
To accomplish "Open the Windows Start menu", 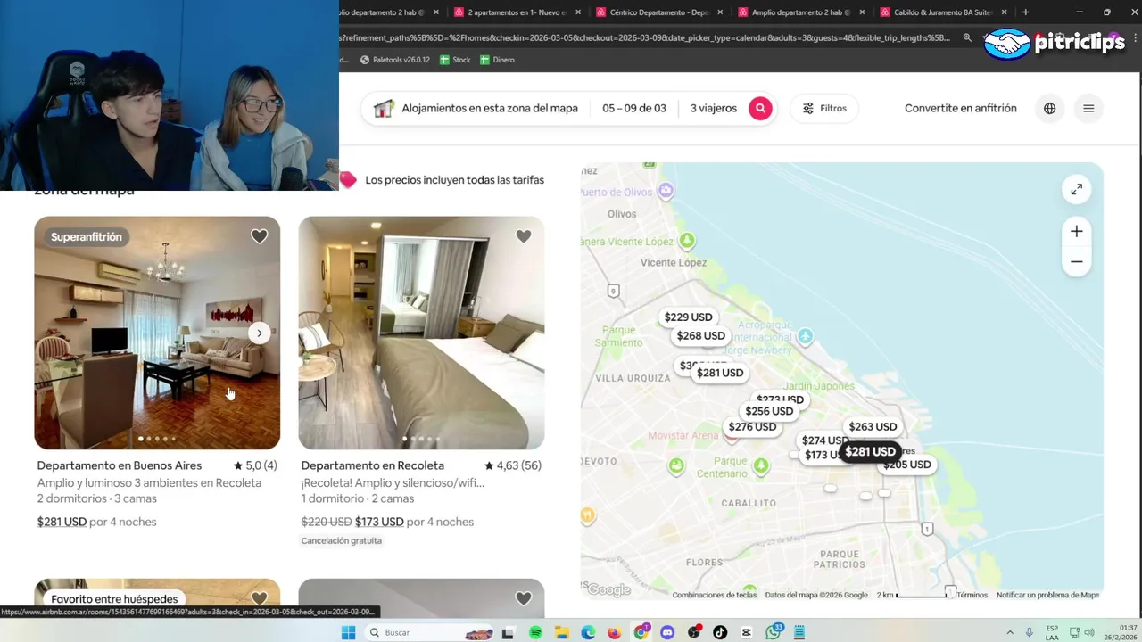I will pyautogui.click(x=348, y=632).
